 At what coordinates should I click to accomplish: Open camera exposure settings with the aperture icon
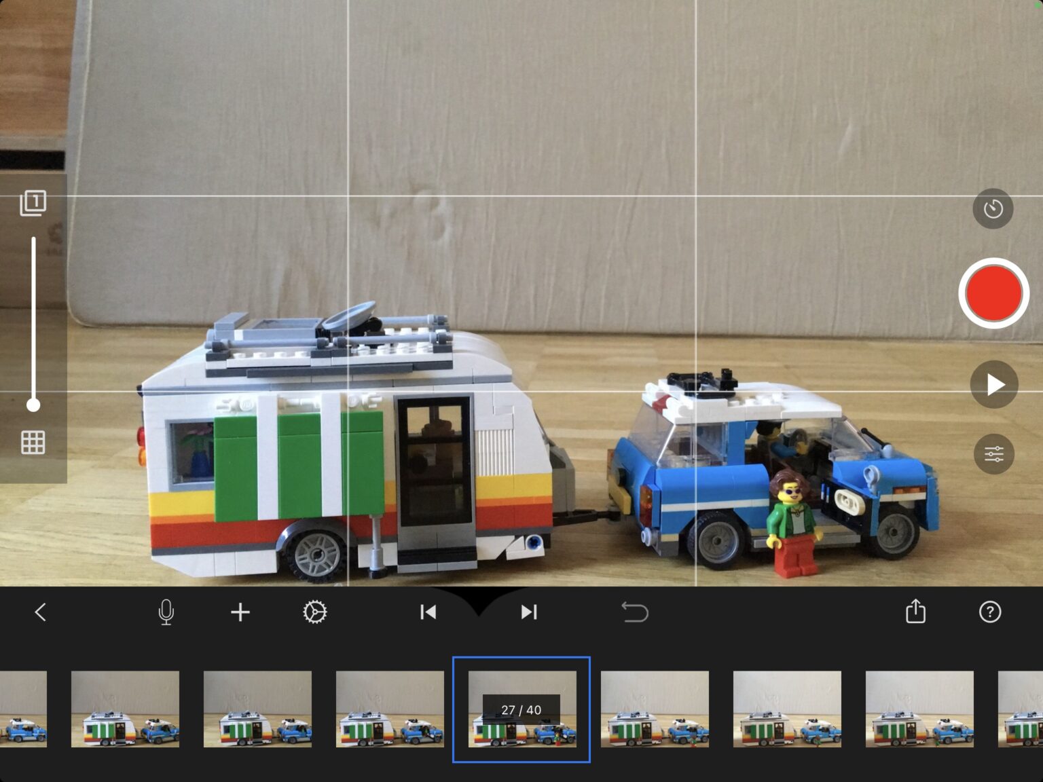(x=315, y=612)
